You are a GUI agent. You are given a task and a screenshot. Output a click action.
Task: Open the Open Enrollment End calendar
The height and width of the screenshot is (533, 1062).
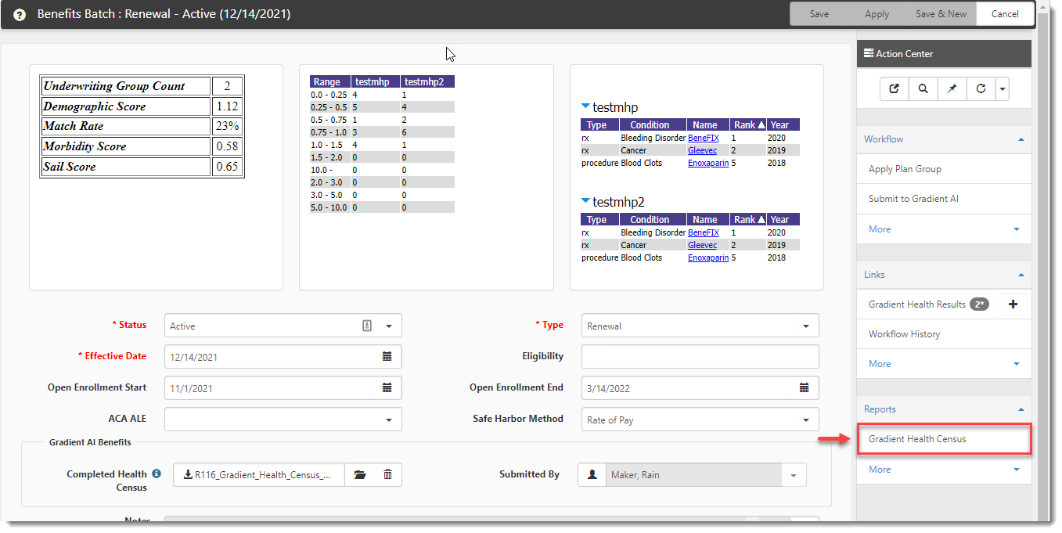804,388
